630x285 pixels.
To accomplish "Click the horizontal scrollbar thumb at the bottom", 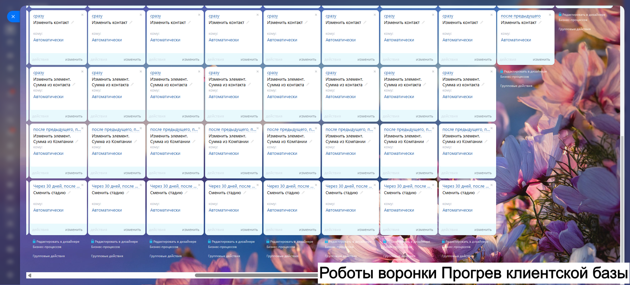I will tap(256, 275).
